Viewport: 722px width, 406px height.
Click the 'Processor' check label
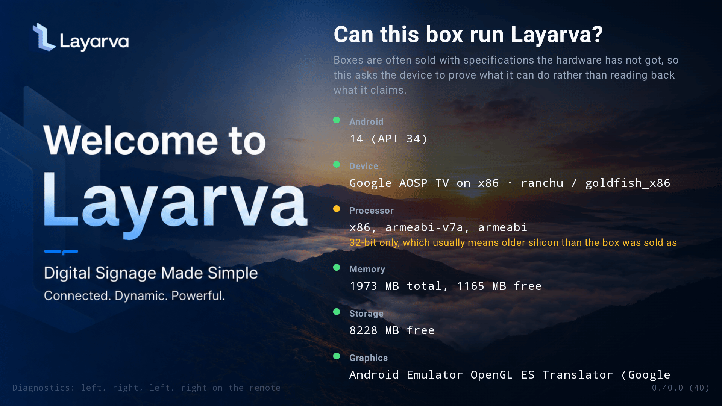point(372,211)
